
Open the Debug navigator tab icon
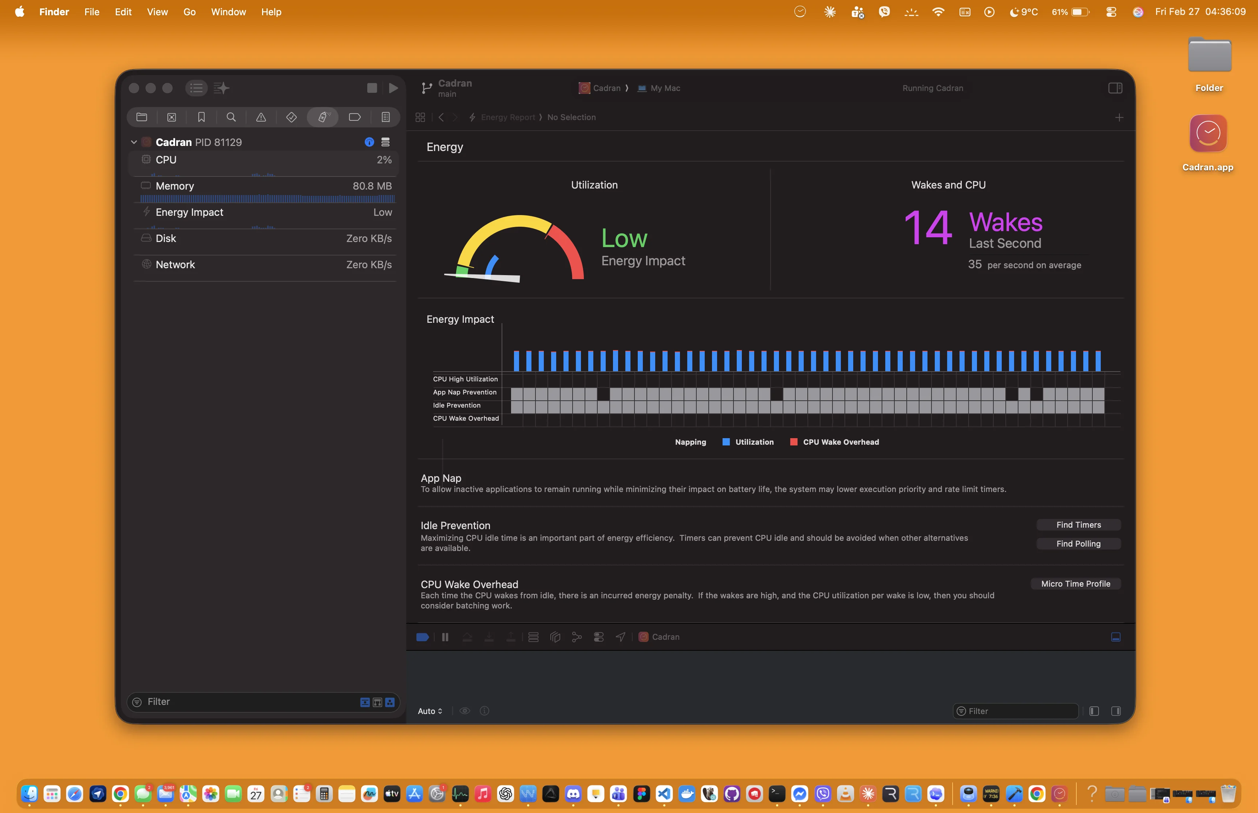point(323,117)
